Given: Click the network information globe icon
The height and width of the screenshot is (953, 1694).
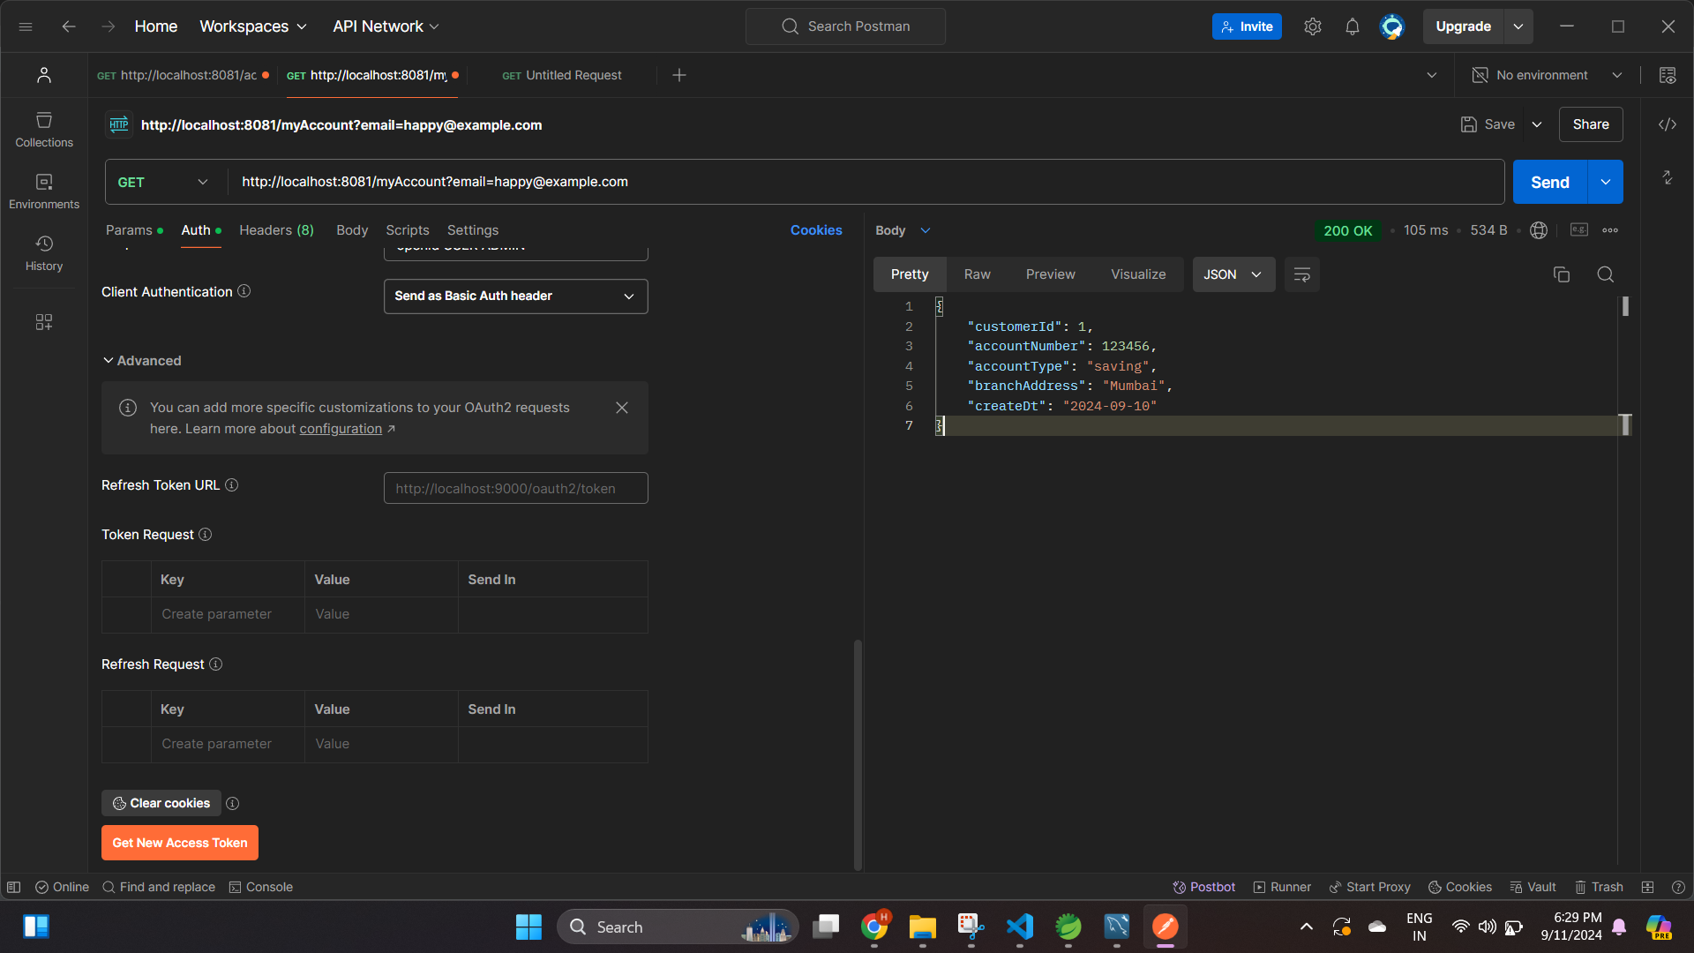Looking at the screenshot, I should [x=1539, y=230].
